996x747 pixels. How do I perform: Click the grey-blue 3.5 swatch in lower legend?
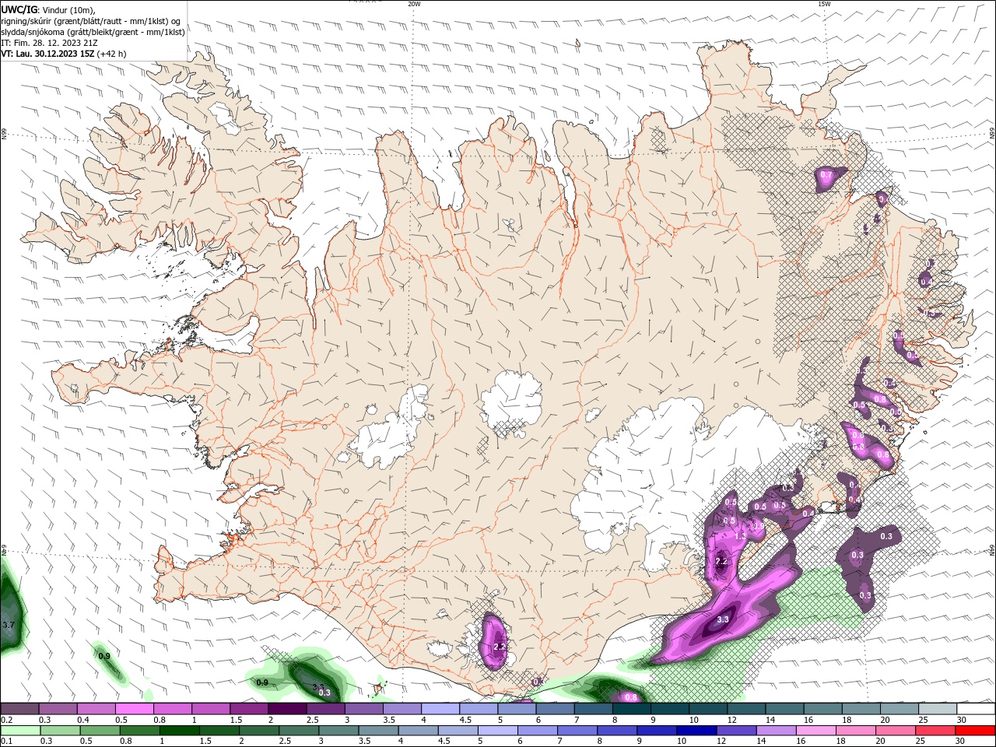pos(378,731)
